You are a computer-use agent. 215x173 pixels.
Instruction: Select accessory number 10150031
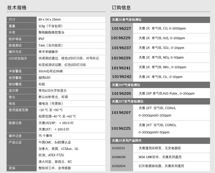pyautogui.click(x=118, y=148)
